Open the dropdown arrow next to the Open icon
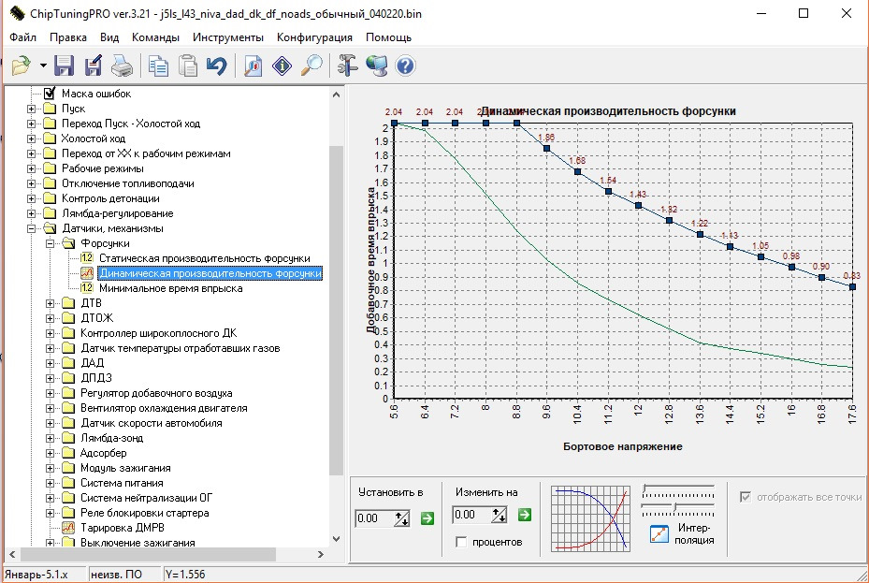The image size is (869, 583). (x=43, y=66)
